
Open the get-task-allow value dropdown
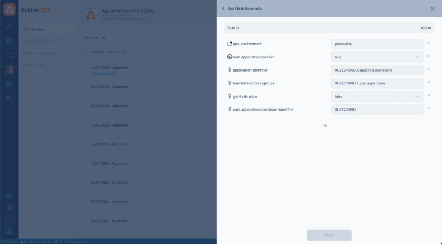tap(377, 96)
